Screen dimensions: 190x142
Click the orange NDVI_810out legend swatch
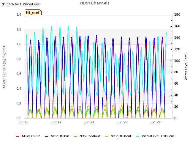[x=106, y=137]
